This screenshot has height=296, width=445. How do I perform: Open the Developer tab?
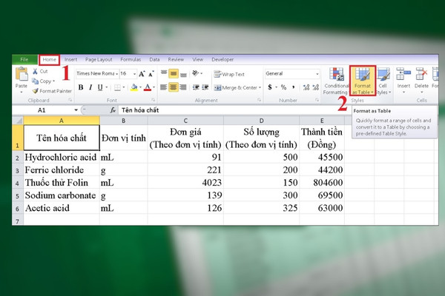click(222, 59)
